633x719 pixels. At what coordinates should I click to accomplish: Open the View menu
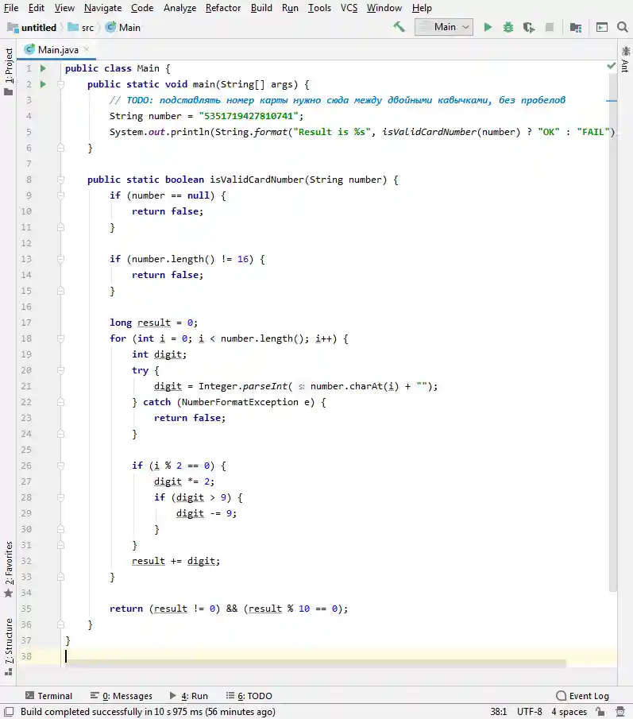pyautogui.click(x=64, y=8)
